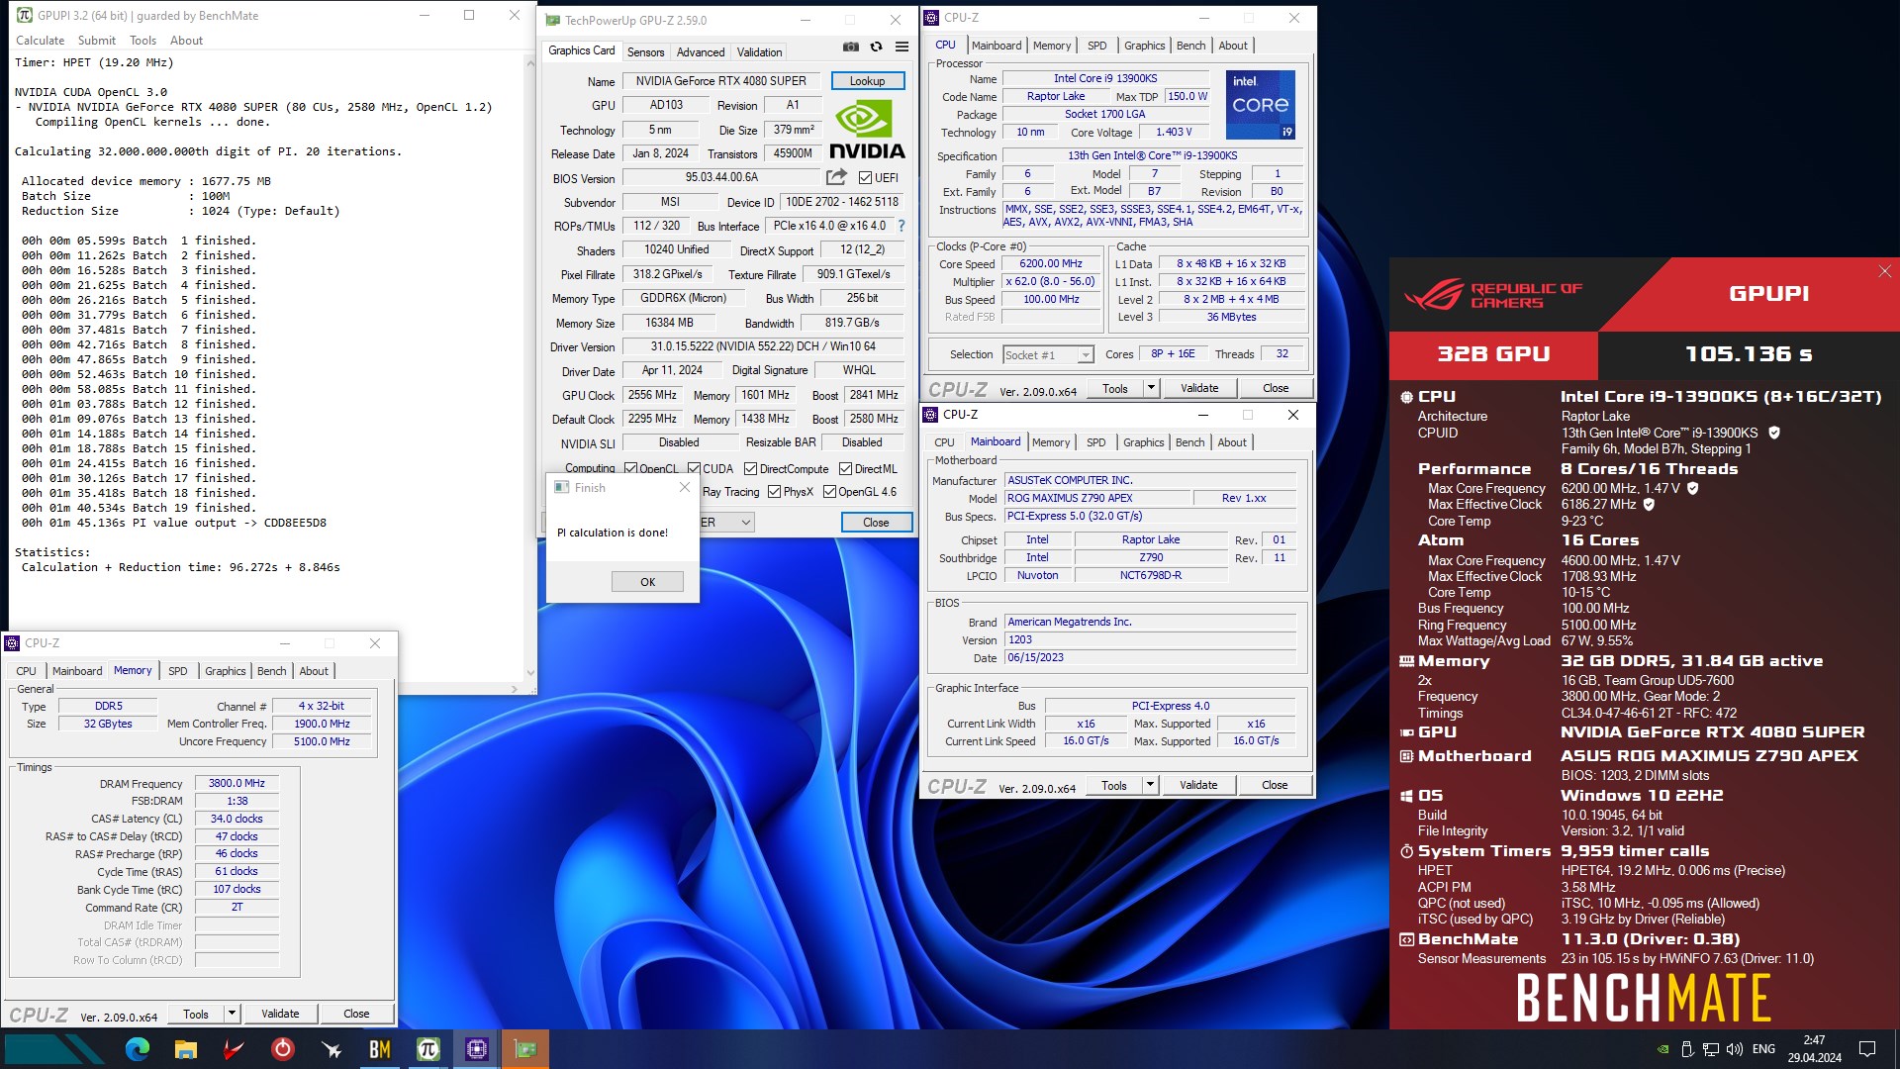Open the Socket #1 selection dropdown
The height and width of the screenshot is (1069, 1900).
(1085, 354)
